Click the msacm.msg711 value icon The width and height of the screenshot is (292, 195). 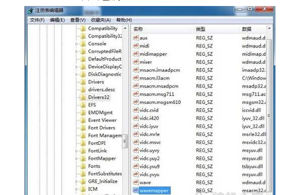(136, 94)
